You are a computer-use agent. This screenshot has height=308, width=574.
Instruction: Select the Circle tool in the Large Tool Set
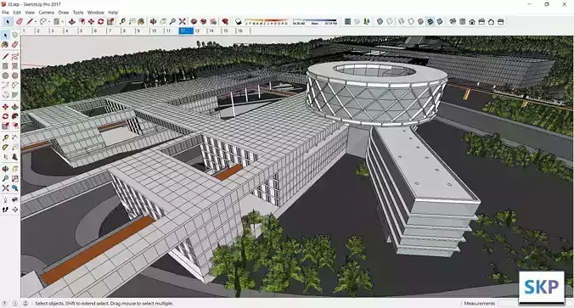(x=5, y=76)
